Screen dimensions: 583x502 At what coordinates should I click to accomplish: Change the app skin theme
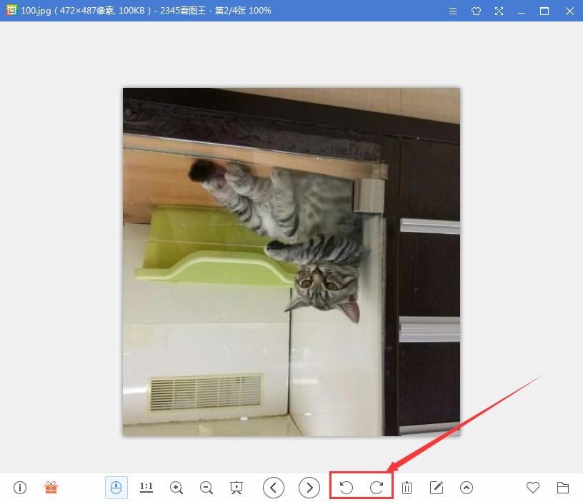click(x=476, y=11)
